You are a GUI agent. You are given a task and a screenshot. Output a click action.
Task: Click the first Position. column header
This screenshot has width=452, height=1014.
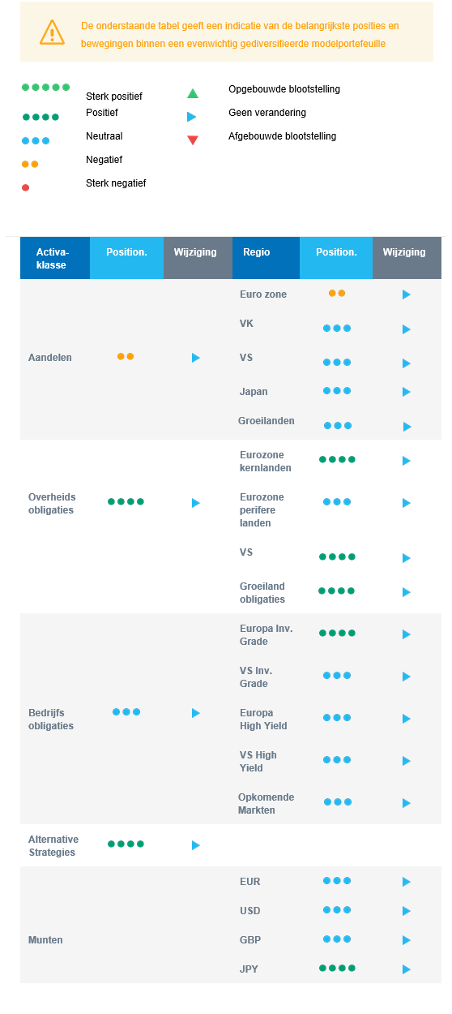pyautogui.click(x=126, y=258)
